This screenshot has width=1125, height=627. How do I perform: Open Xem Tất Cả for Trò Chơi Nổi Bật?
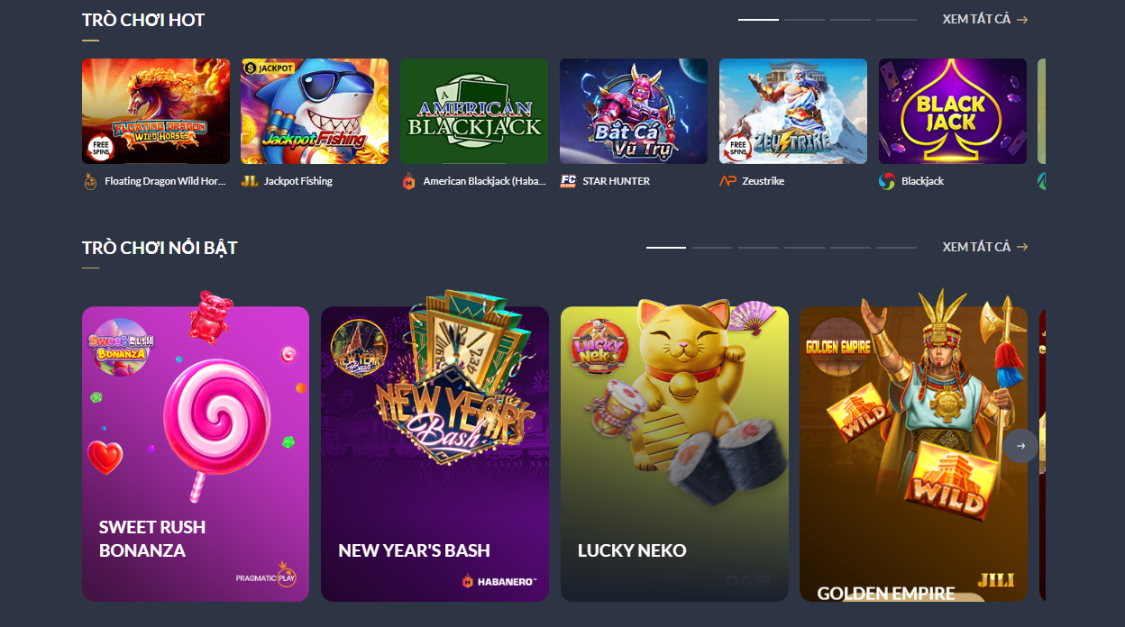[x=985, y=247]
